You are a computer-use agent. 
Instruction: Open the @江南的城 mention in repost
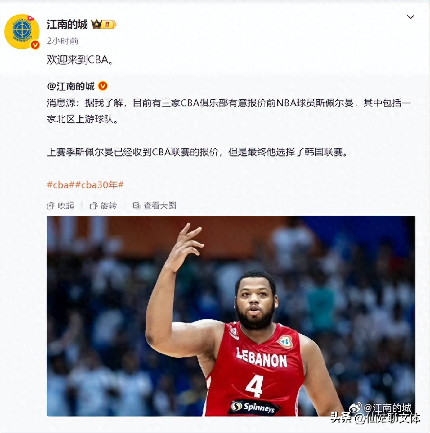click(x=71, y=86)
